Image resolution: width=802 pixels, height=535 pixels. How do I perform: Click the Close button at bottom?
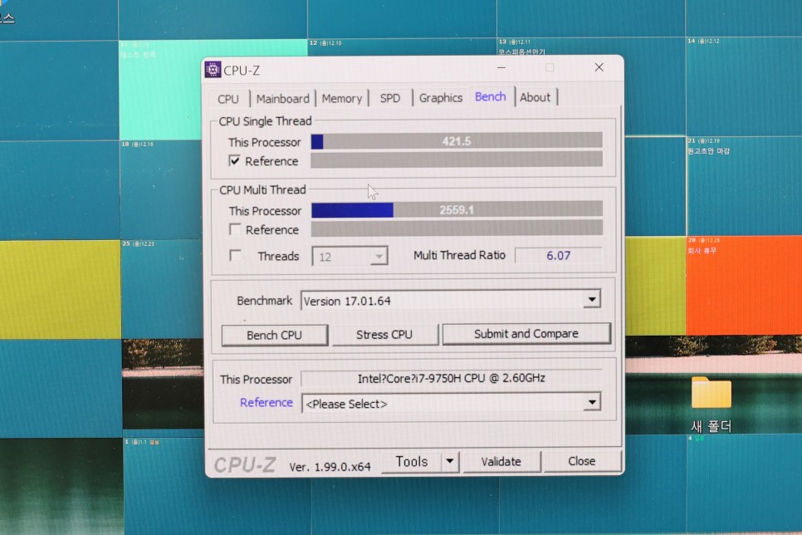tap(581, 461)
